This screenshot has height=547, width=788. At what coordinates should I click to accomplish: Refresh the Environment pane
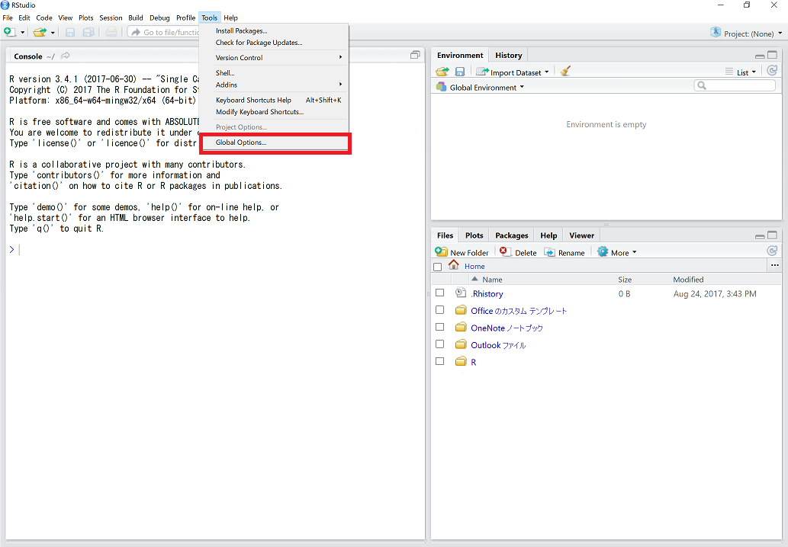point(772,71)
